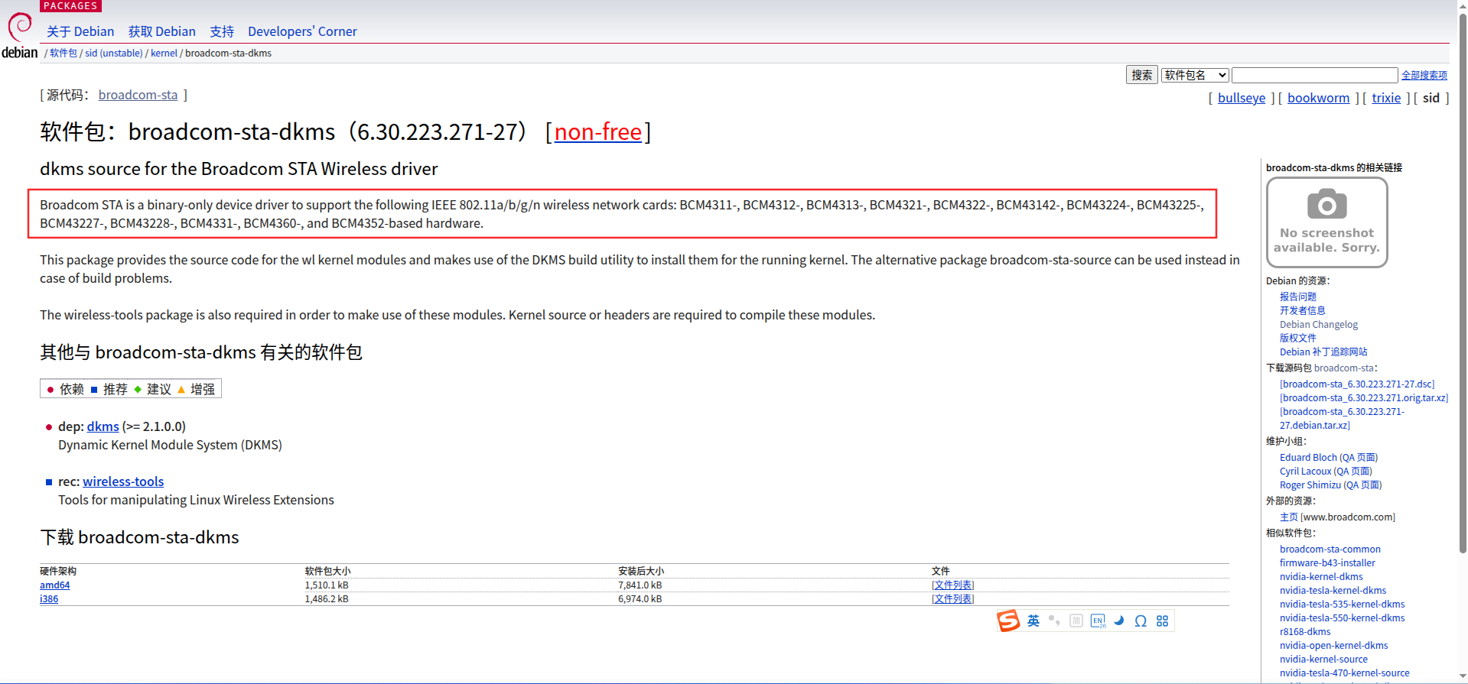Open broadcom-sta source package link
The height and width of the screenshot is (684, 1468).
click(138, 95)
